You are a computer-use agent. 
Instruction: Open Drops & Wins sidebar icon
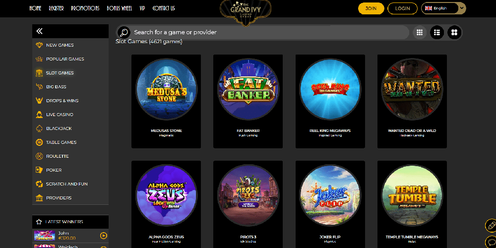click(x=39, y=101)
